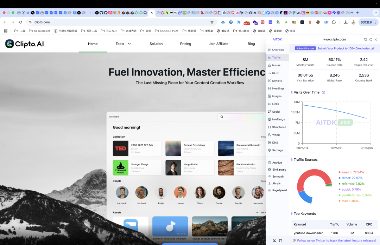Click the direct: 22.97% legend entry
This screenshot has width=380, height=245.
(x=351, y=178)
